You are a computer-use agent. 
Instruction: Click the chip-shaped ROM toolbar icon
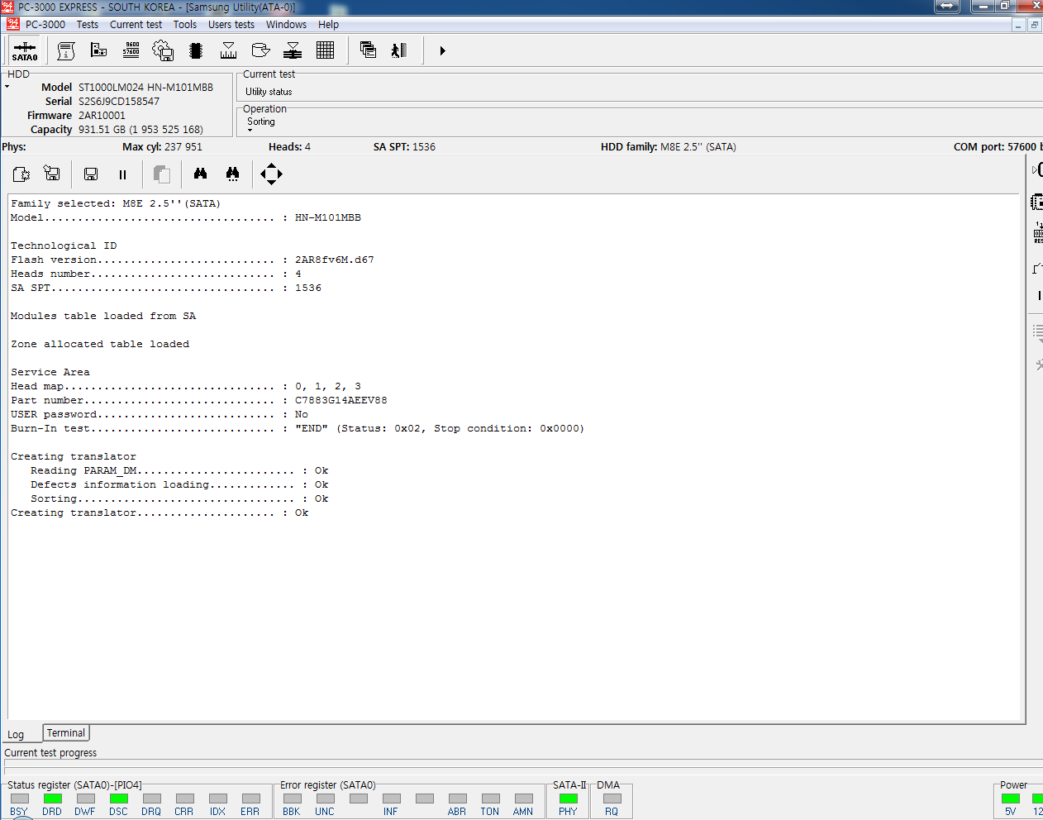tap(196, 50)
